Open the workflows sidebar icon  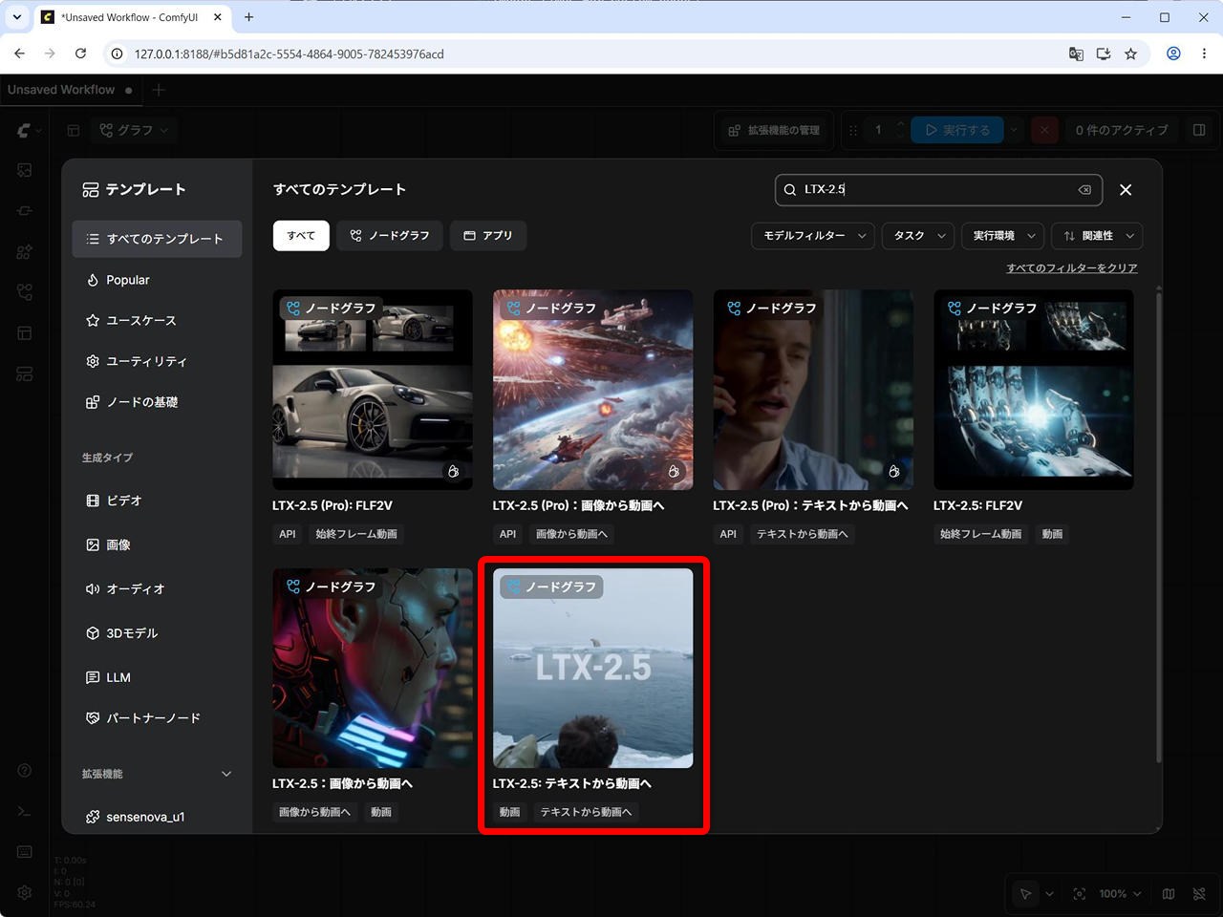click(x=25, y=292)
